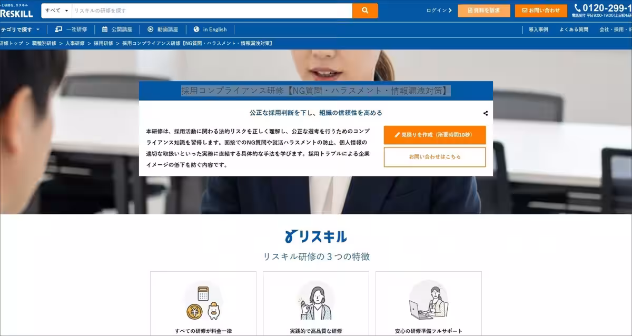Viewport: 632px width, 336px height.
Task: Click the お問い合わせはこちら button
Action: point(434,157)
